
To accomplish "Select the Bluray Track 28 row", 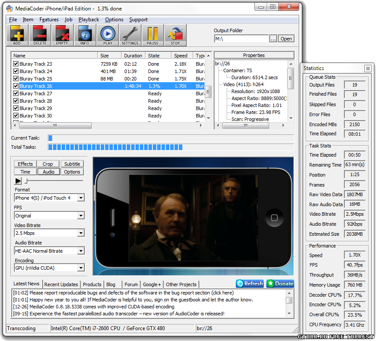I will tap(108, 101).
